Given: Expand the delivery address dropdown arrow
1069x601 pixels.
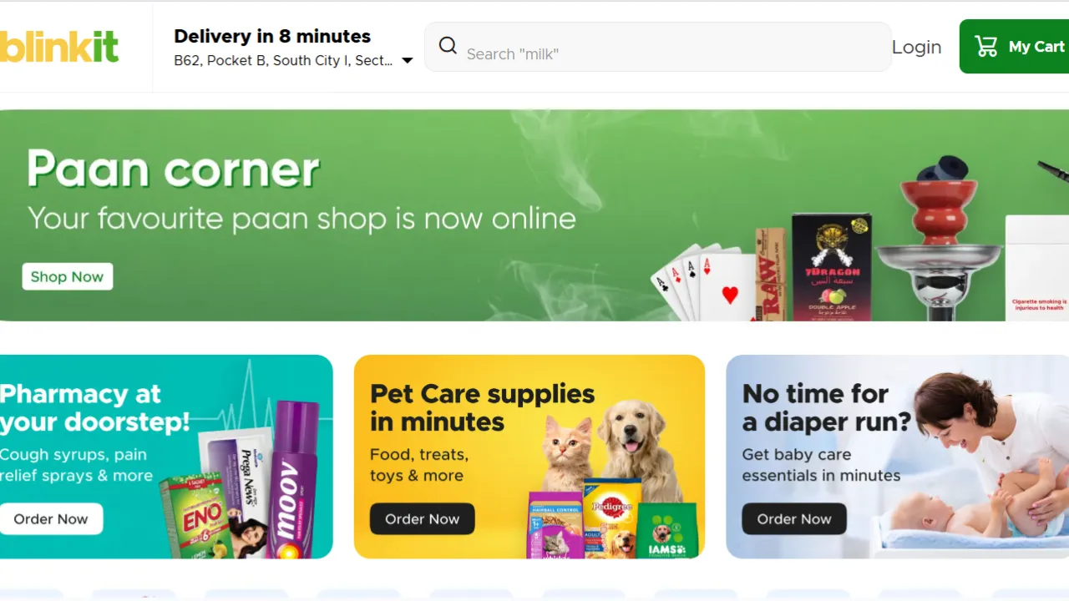Looking at the screenshot, I should click(408, 60).
